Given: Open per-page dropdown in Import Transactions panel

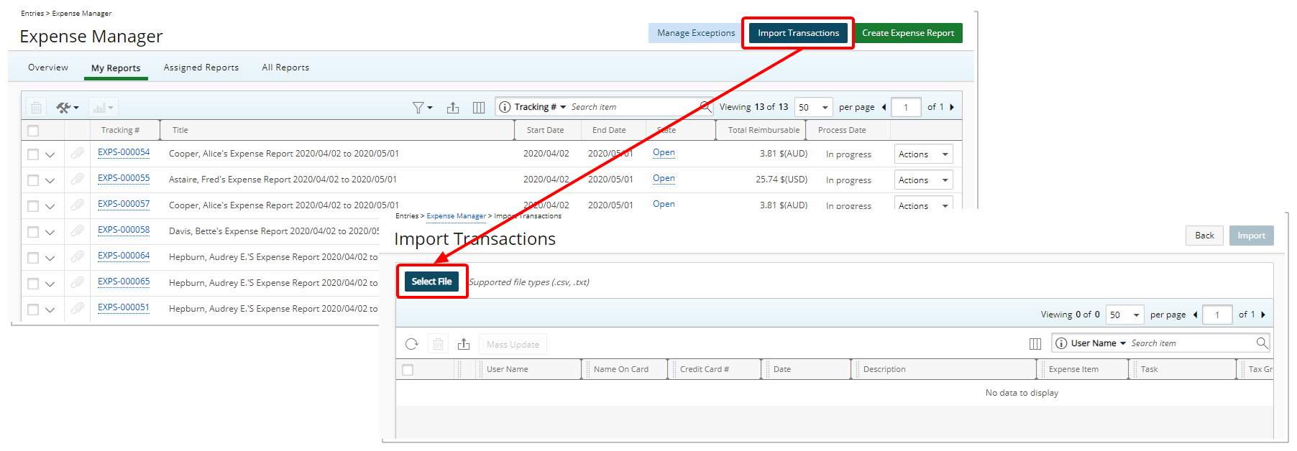Looking at the screenshot, I should pyautogui.click(x=1124, y=315).
